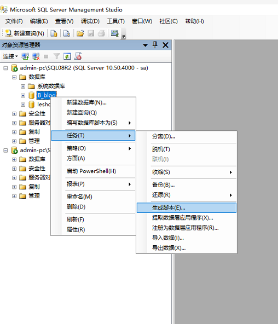Choose 备份(B)... in tasks submenu
Image resolution: width=278 pixels, height=324 pixels.
187,185
